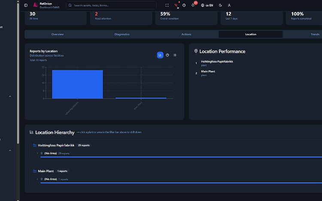The image size is (322, 201).
Task: Click Main Plant hierarchy heading
Action: [46, 171]
